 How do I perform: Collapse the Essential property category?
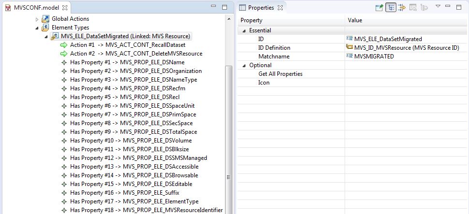click(x=244, y=30)
